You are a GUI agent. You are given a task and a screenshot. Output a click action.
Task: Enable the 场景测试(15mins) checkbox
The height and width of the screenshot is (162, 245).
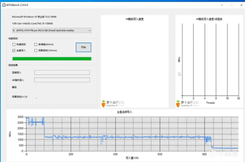coord(36,50)
